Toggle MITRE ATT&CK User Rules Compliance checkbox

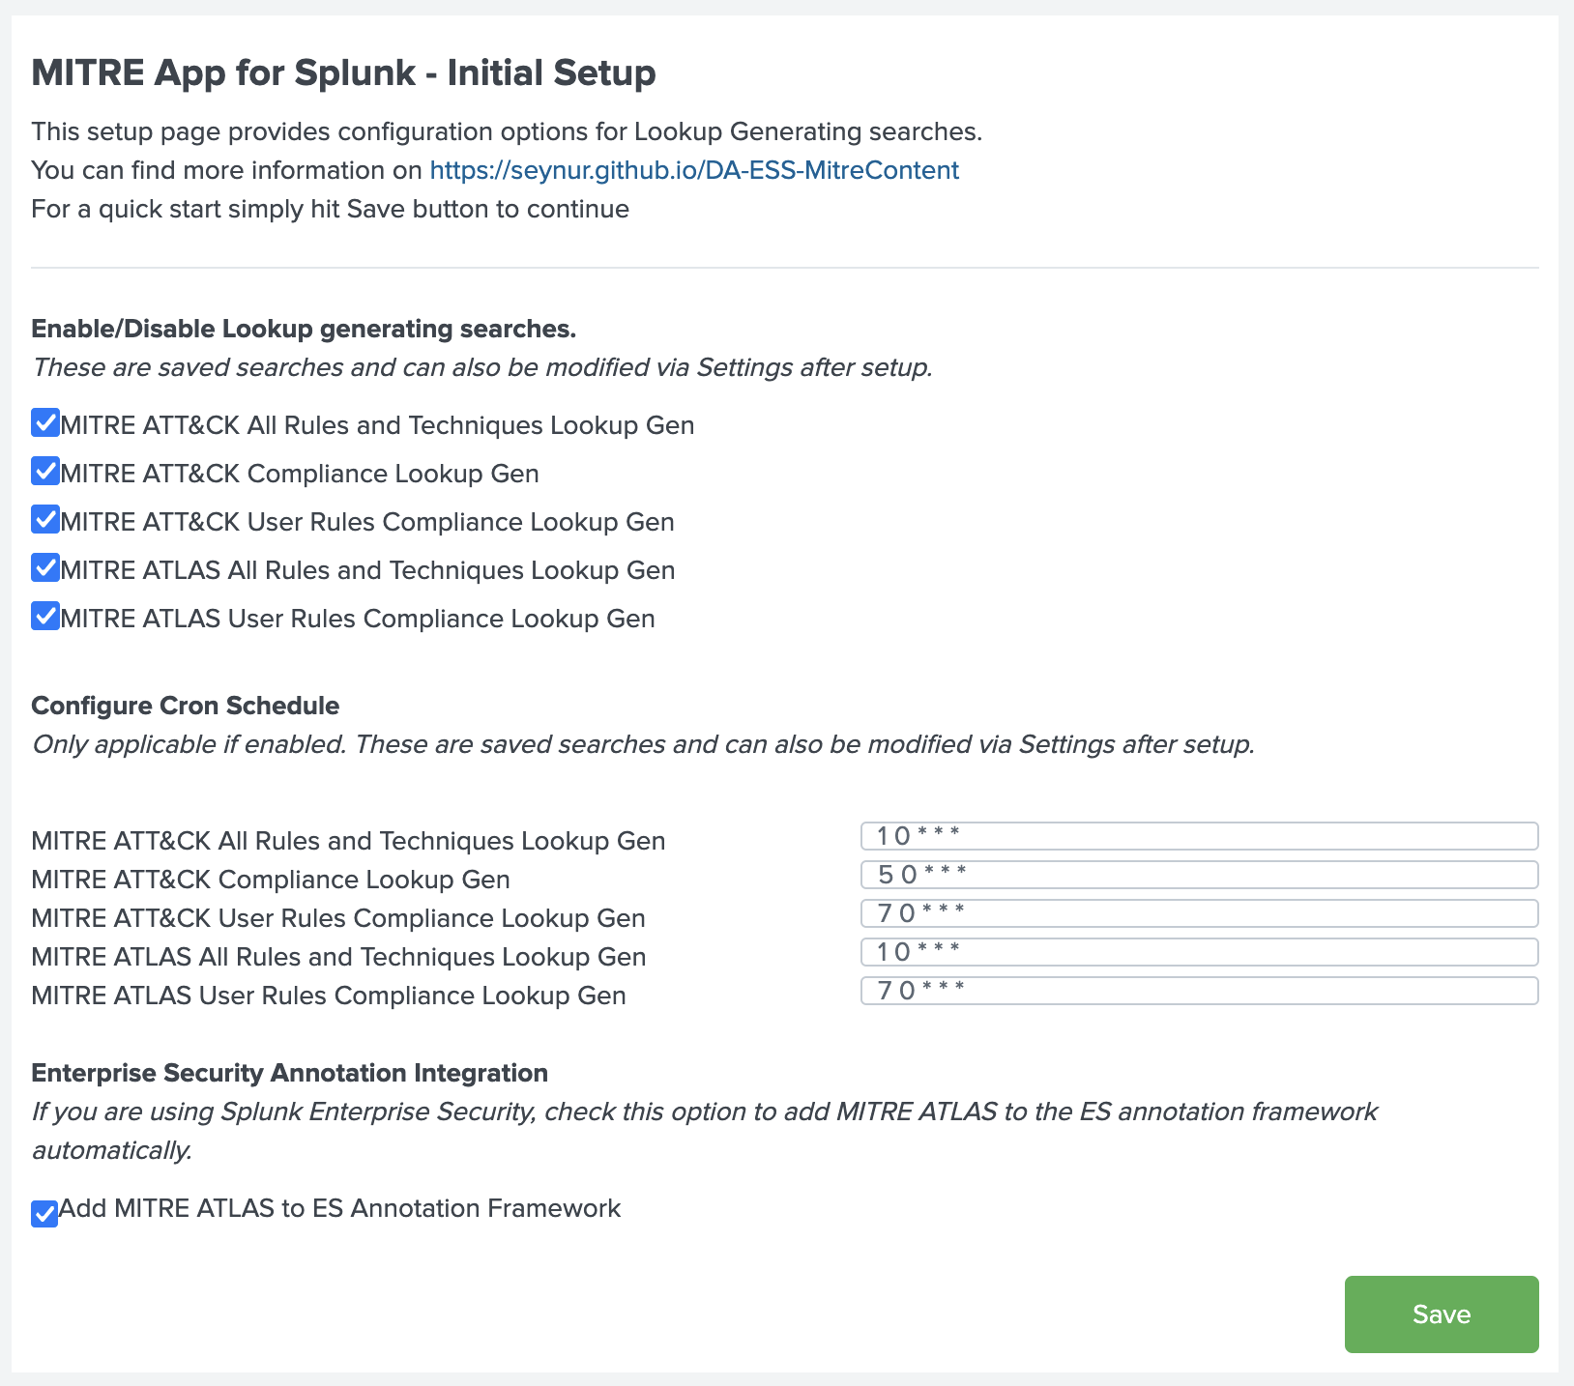[x=45, y=520]
